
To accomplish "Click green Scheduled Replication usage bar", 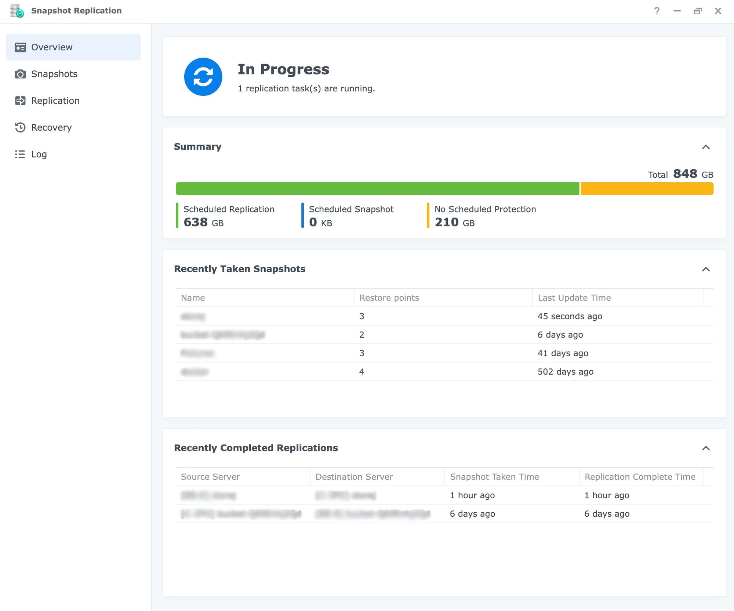I will [377, 189].
